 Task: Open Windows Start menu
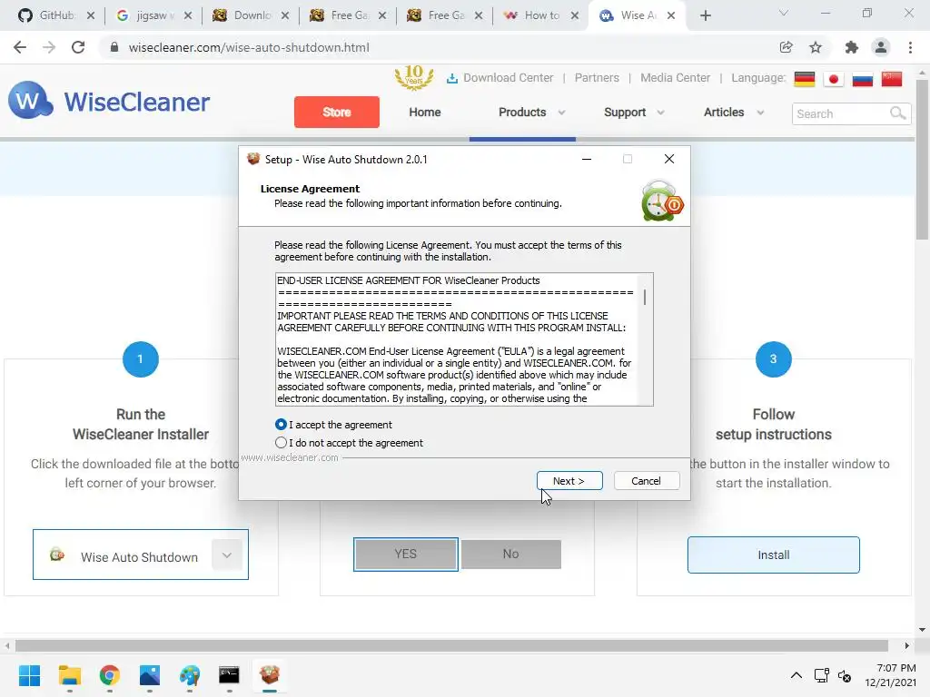coord(29,675)
